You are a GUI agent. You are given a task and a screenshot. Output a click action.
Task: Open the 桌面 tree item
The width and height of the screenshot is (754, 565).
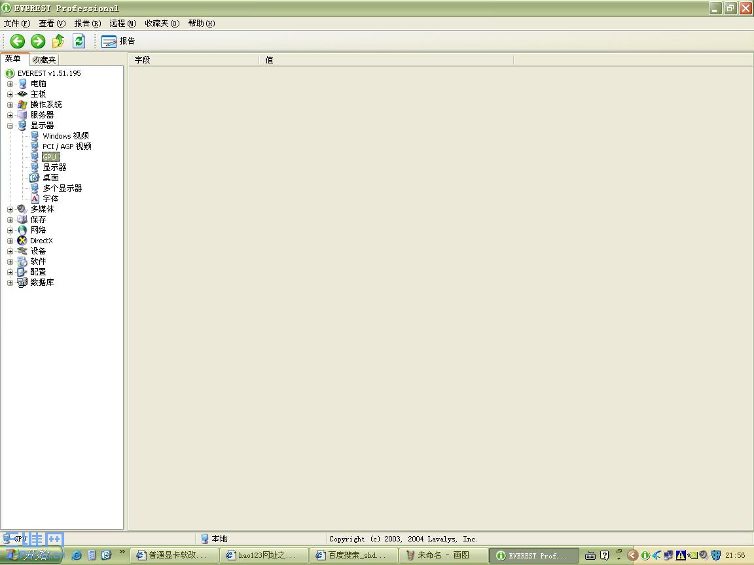click(x=50, y=178)
